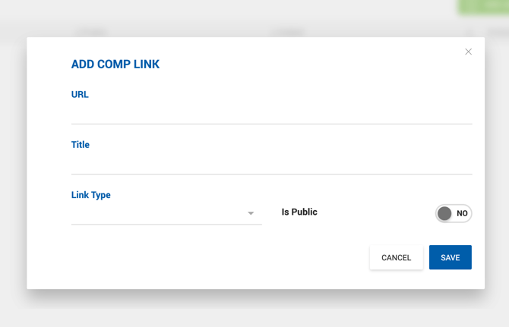509x327 pixels.
Task: Click the Link Type dropdown arrow
Action: click(251, 213)
